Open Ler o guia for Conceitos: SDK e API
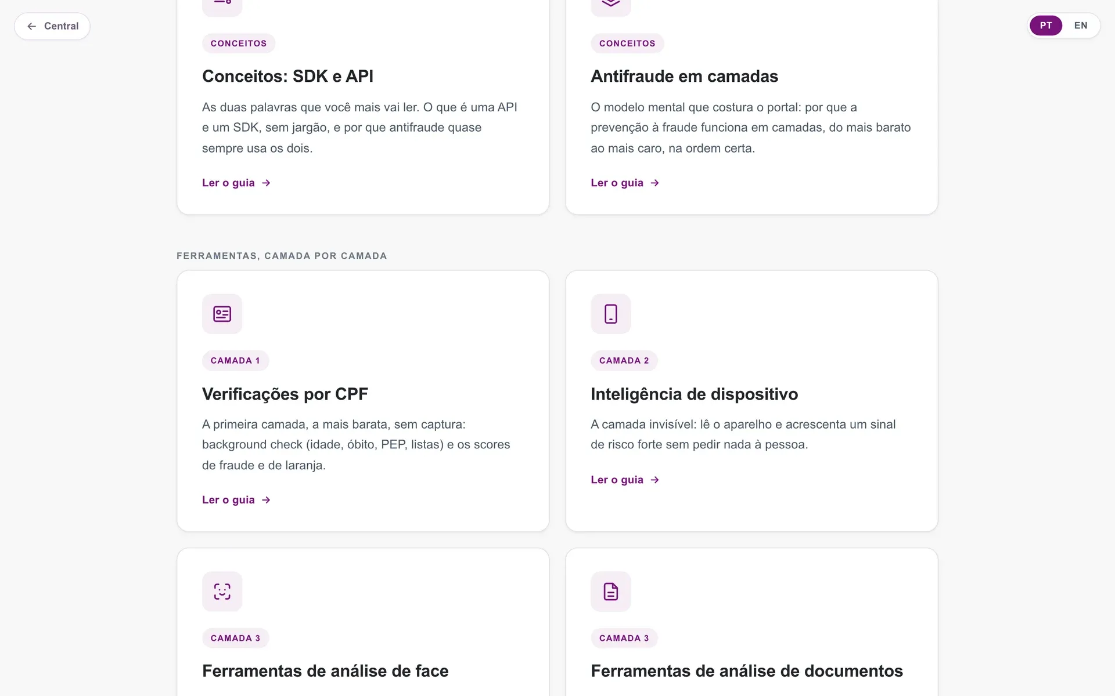 [x=236, y=183]
